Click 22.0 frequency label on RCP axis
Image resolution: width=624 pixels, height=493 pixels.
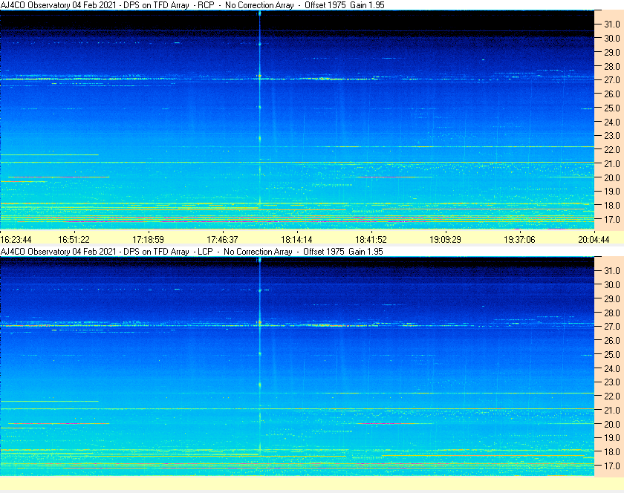(612, 150)
